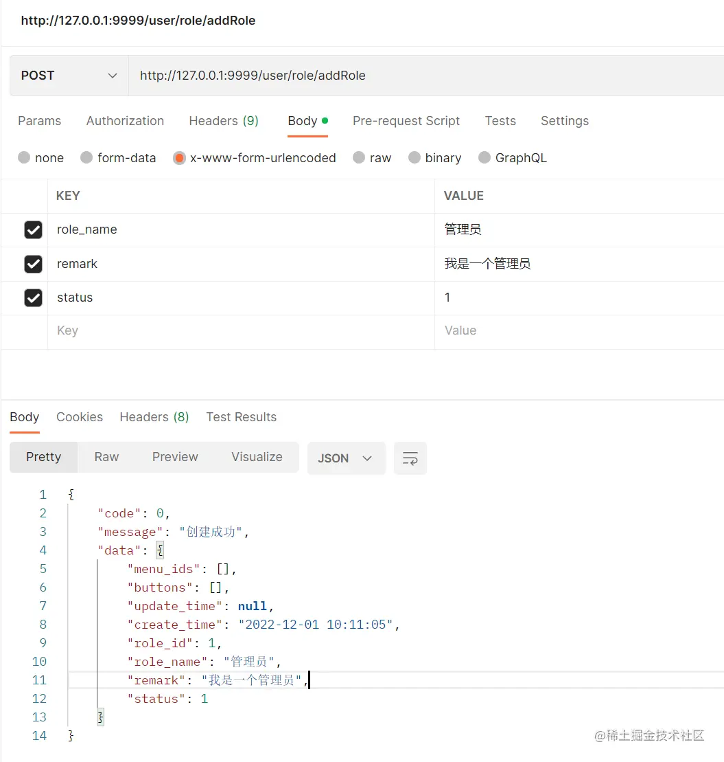The width and height of the screenshot is (724, 762).
Task: Click line number 11 in response gutter
Action: 39,680
